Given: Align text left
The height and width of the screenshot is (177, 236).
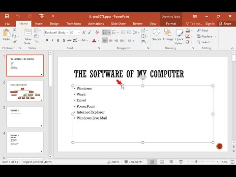Looking at the screenshot, I should point(105,40).
